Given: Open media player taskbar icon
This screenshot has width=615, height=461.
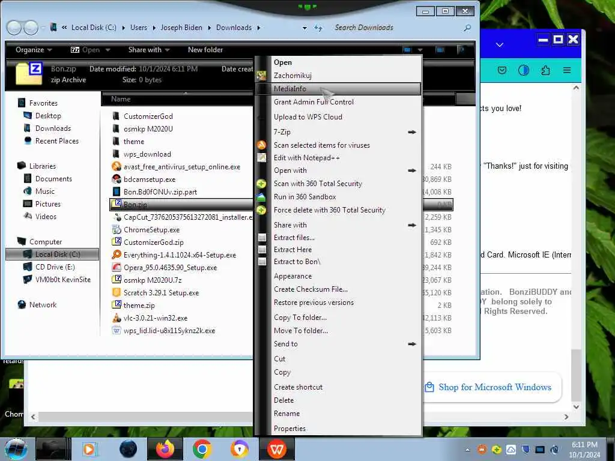Looking at the screenshot, I should pyautogui.click(x=90, y=449).
